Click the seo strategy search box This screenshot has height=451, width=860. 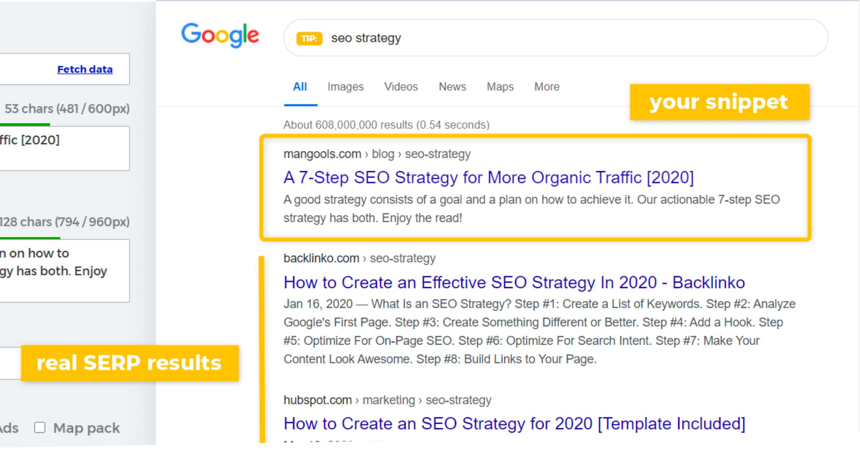click(556, 38)
